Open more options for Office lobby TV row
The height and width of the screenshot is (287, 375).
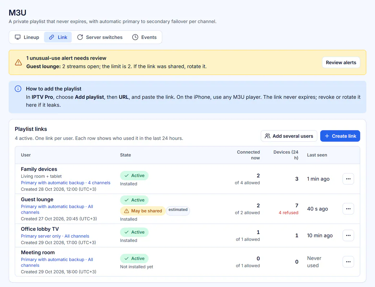(348, 235)
